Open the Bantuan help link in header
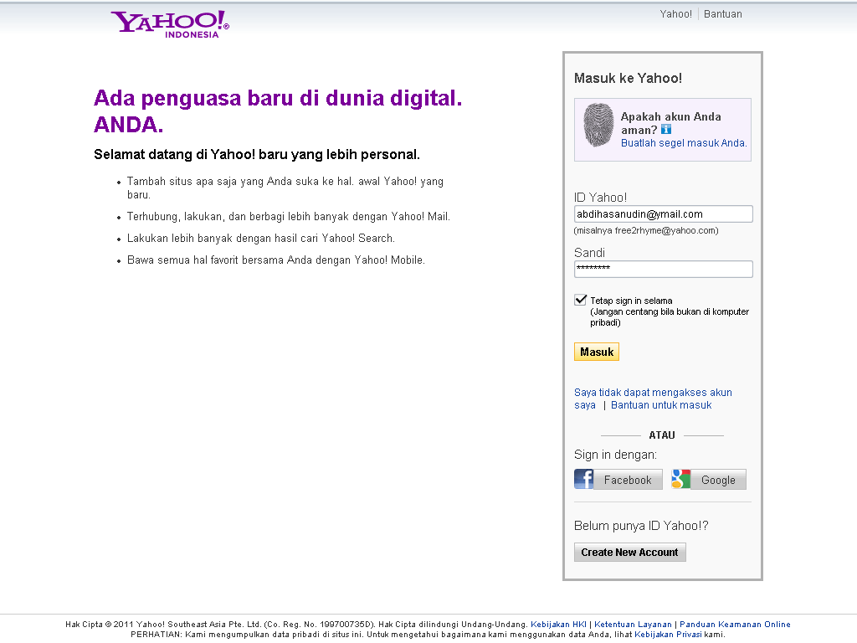857x643 pixels. pyautogui.click(x=722, y=14)
